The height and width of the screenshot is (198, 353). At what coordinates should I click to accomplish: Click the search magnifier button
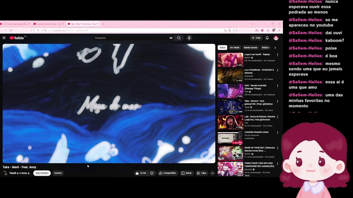point(179,38)
